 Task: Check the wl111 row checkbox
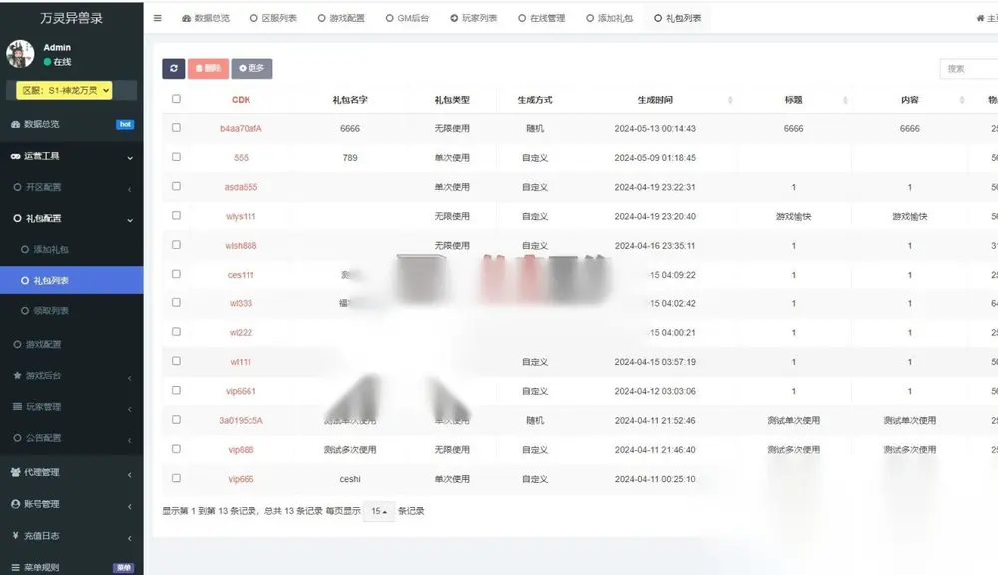point(177,361)
